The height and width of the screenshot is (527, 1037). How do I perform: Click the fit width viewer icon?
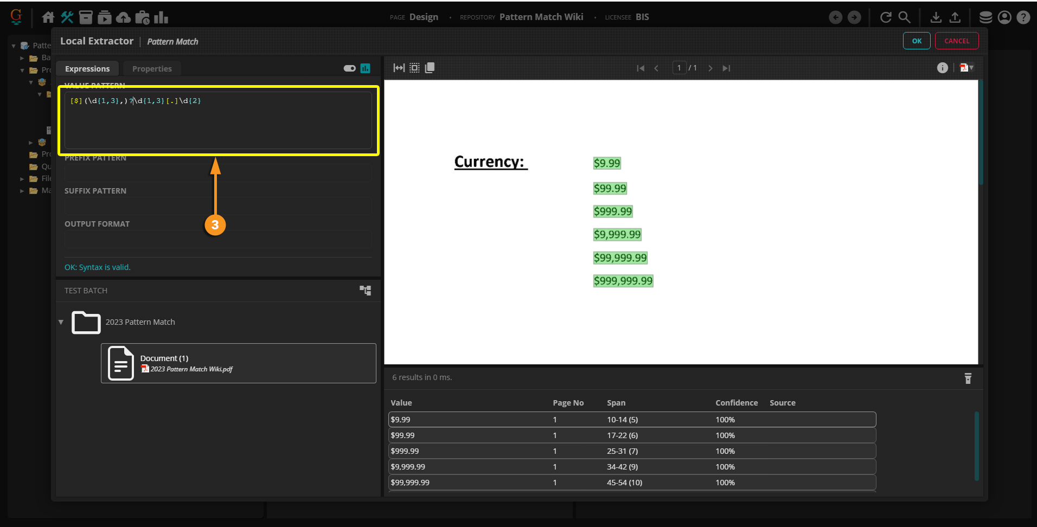(399, 68)
